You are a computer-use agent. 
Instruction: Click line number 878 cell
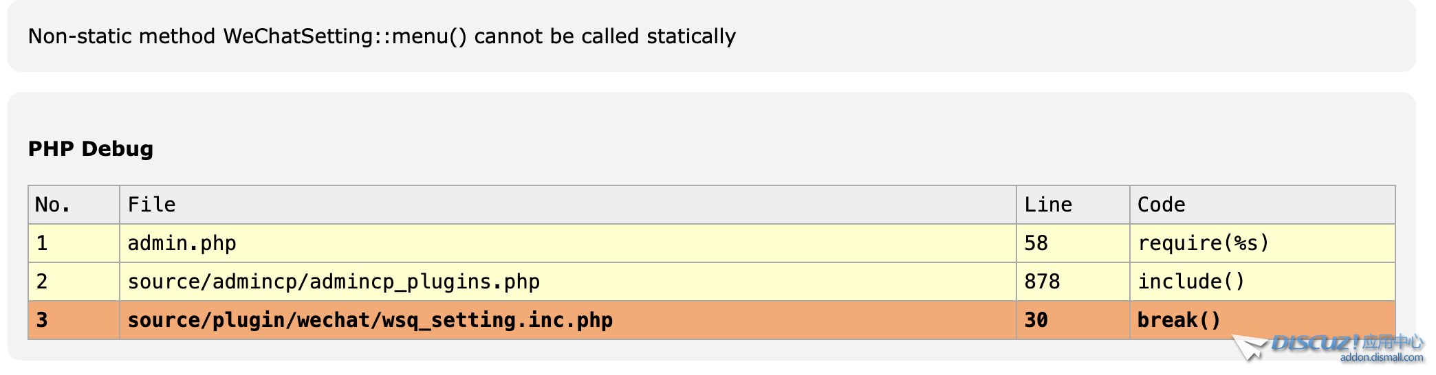pyautogui.click(x=1073, y=282)
